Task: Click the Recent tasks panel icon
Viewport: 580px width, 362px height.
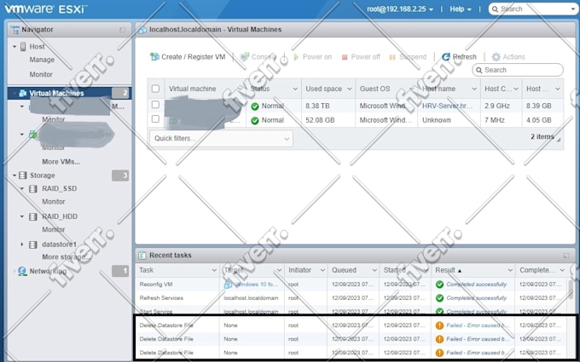Action: tap(142, 255)
